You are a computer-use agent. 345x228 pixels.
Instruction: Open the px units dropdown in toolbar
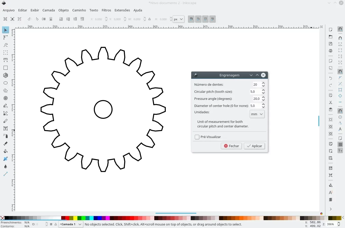178,19
